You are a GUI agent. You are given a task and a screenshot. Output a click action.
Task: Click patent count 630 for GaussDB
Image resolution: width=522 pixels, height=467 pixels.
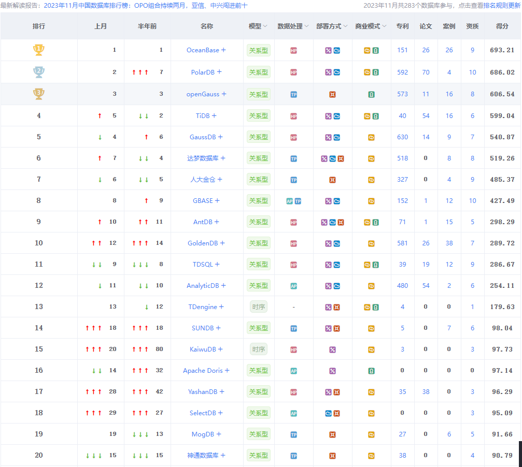click(402, 137)
